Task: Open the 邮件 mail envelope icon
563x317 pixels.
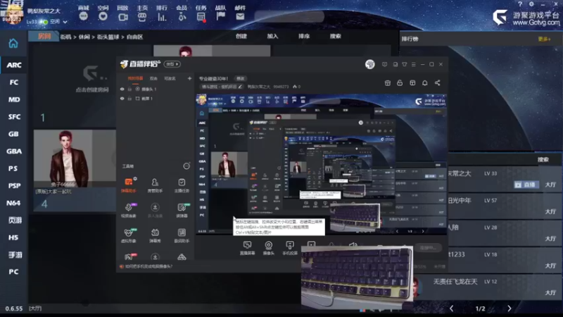Action: click(x=240, y=13)
